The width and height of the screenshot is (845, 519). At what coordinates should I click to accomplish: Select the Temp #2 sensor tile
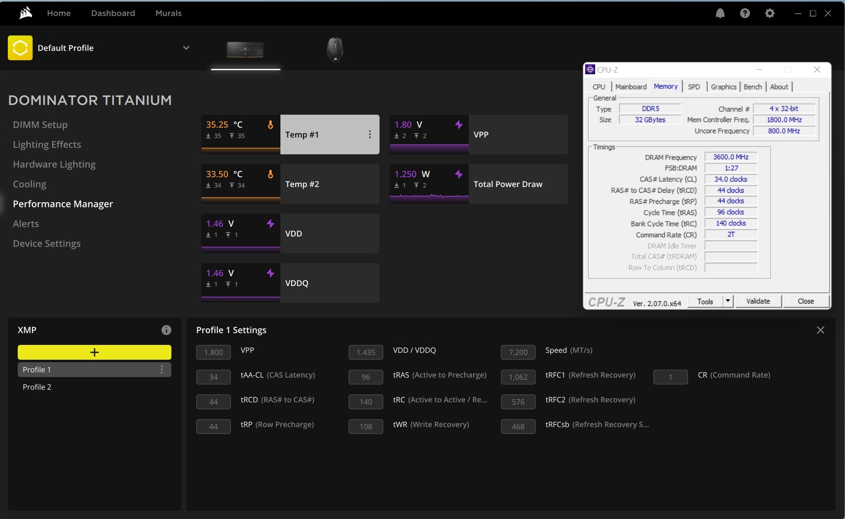[290, 184]
